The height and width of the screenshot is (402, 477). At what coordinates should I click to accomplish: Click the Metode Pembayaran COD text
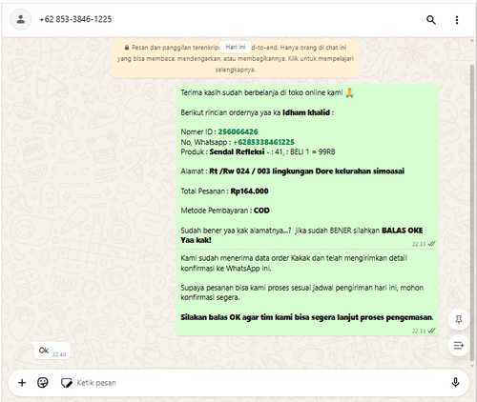click(x=225, y=211)
